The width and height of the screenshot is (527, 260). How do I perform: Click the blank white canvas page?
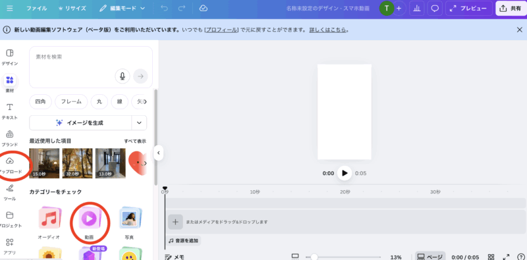point(344,111)
